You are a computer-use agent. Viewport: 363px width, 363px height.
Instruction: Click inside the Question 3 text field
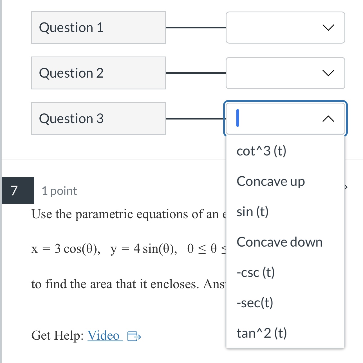(x=267, y=119)
